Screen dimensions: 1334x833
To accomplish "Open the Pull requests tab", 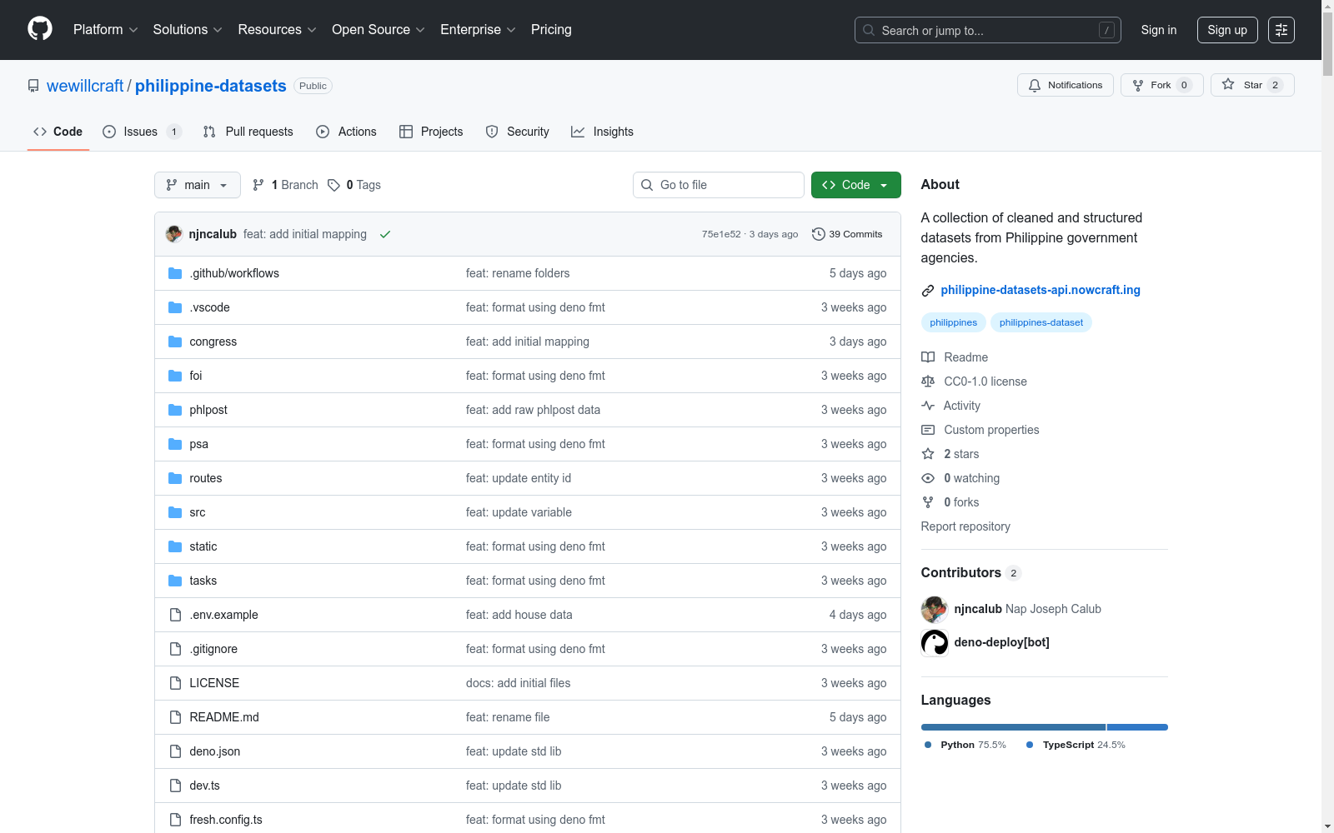I will pos(248,132).
